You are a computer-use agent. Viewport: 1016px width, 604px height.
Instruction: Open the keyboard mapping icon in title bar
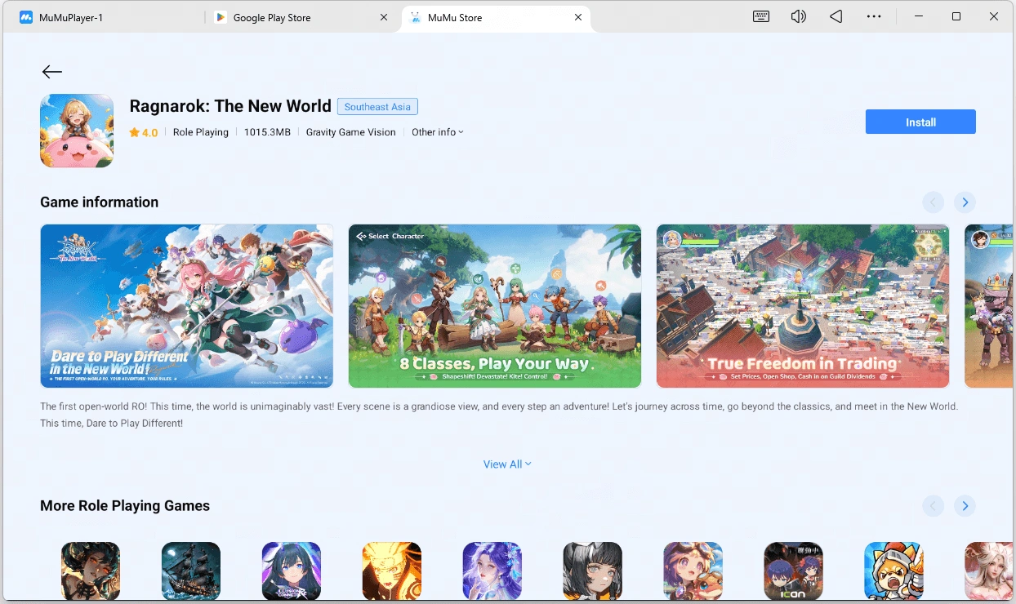(761, 16)
